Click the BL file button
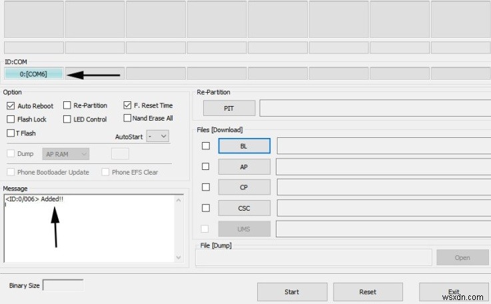Image resolution: width=491 pixels, height=304 pixels. click(x=244, y=146)
